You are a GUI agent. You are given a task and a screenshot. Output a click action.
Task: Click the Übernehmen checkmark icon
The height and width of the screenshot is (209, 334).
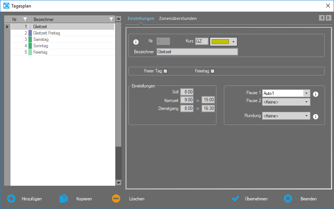click(236, 199)
